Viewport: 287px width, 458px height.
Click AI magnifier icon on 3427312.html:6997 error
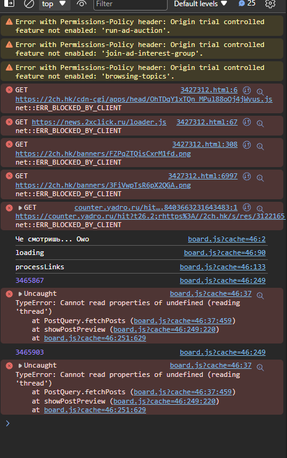click(260, 178)
